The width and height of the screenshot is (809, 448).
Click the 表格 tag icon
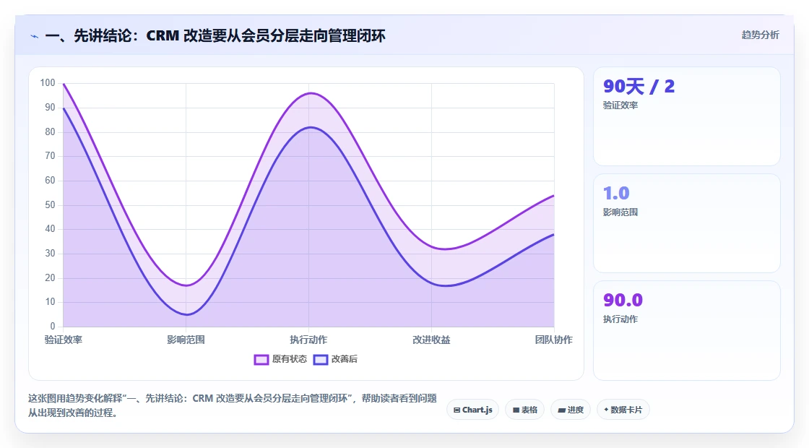(x=516, y=410)
